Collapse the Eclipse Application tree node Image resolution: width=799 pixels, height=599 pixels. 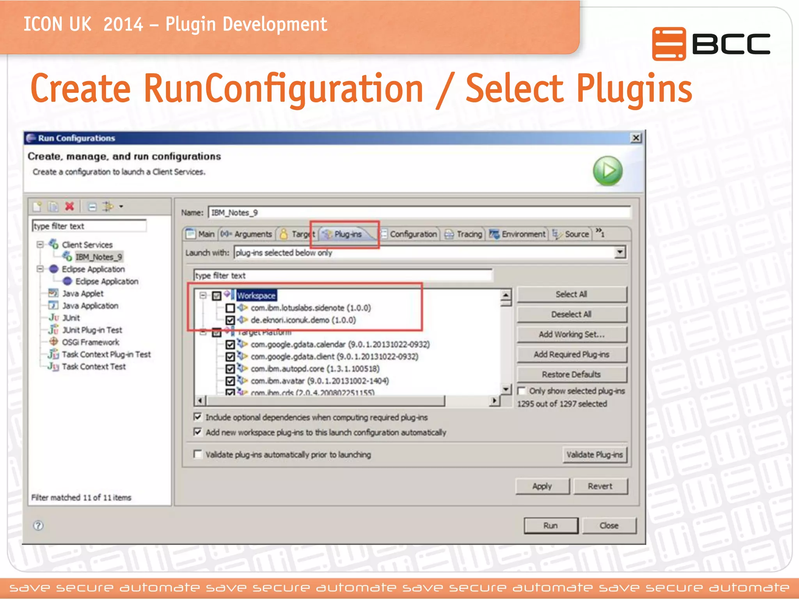[x=40, y=269]
